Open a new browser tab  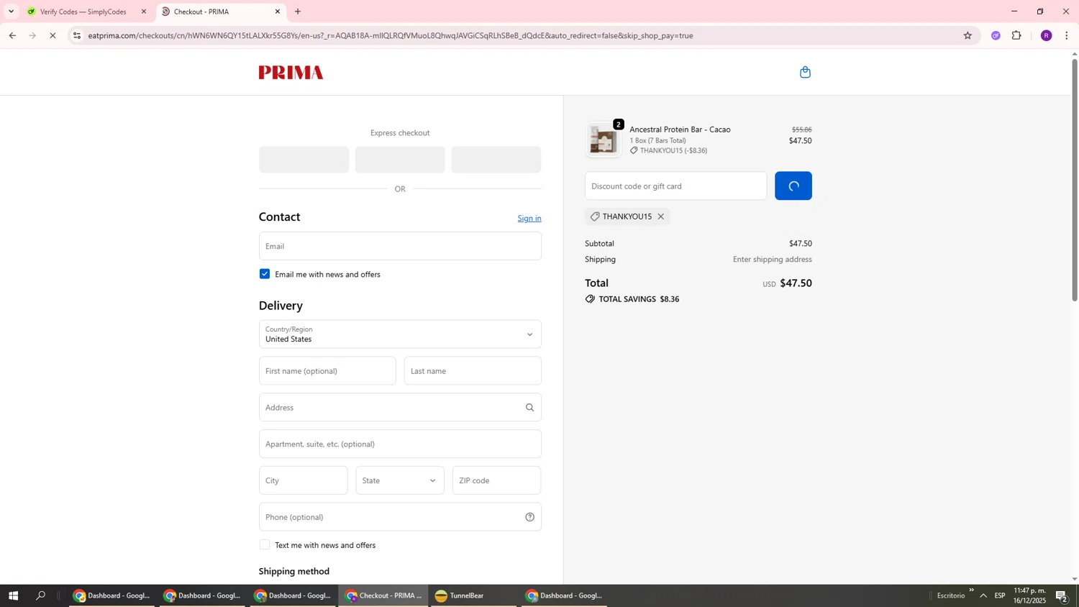[x=298, y=12]
